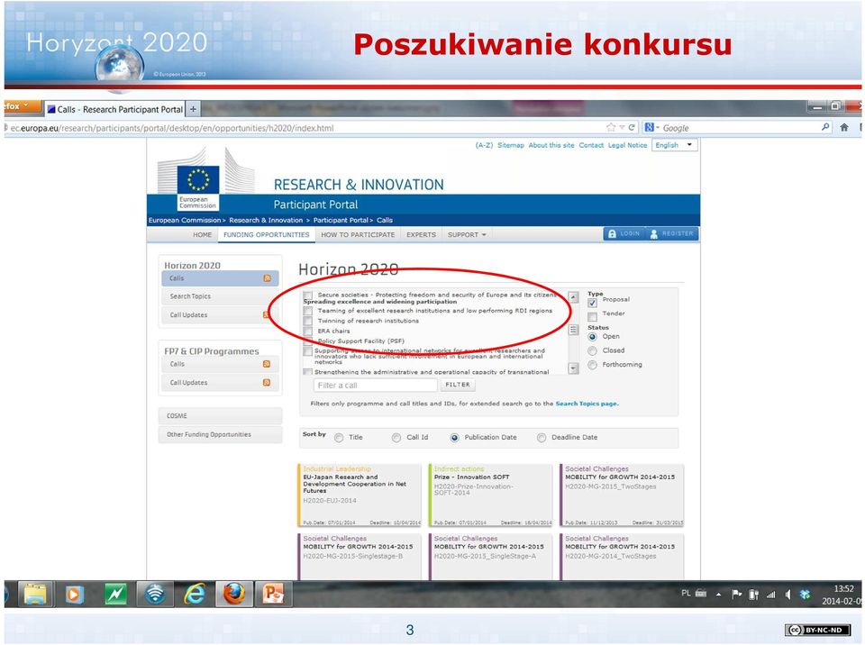Sort calls by Call Id

tap(396, 438)
